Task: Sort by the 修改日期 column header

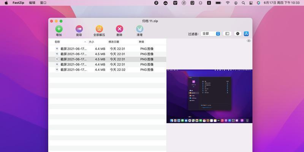Action: click(x=114, y=42)
